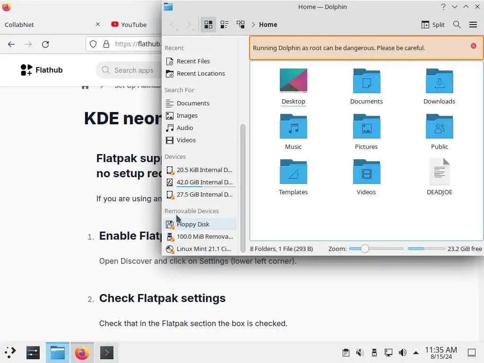This screenshot has width=484, height=363.
Task: Open Linux Mint 21.1 disc entry
Action: pos(200,249)
